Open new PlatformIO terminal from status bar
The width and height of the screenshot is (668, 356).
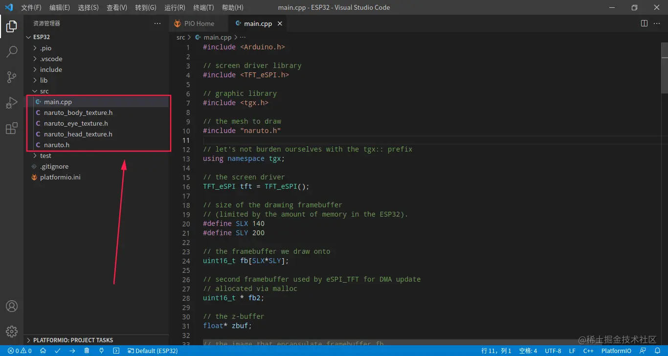[116, 351]
